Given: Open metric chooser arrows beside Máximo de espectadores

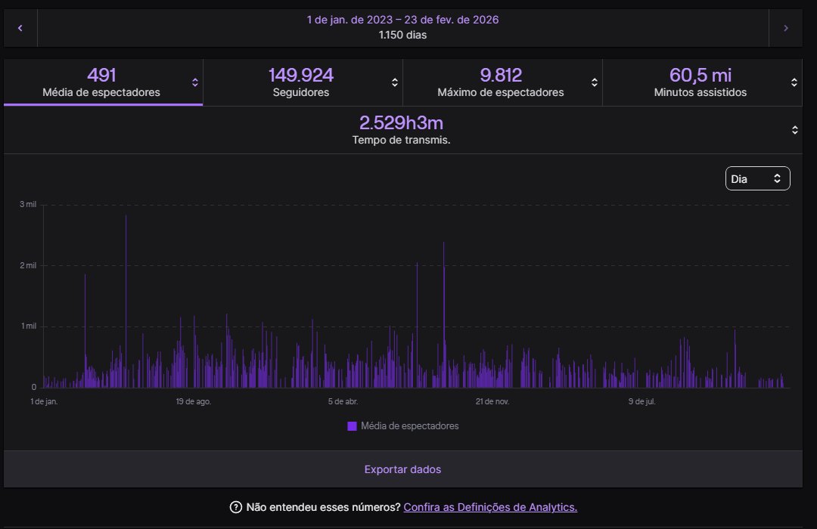Looking at the screenshot, I should [x=594, y=82].
